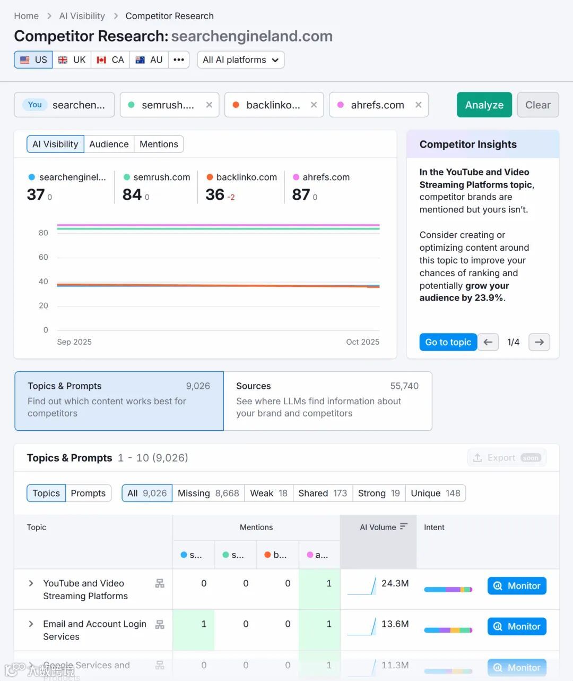
Task: Click the Intent color bar for the YouTube topic
Action: [x=448, y=589]
